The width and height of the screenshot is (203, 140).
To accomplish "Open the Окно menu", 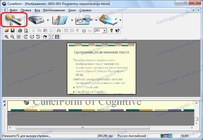I will pos(72,10).
